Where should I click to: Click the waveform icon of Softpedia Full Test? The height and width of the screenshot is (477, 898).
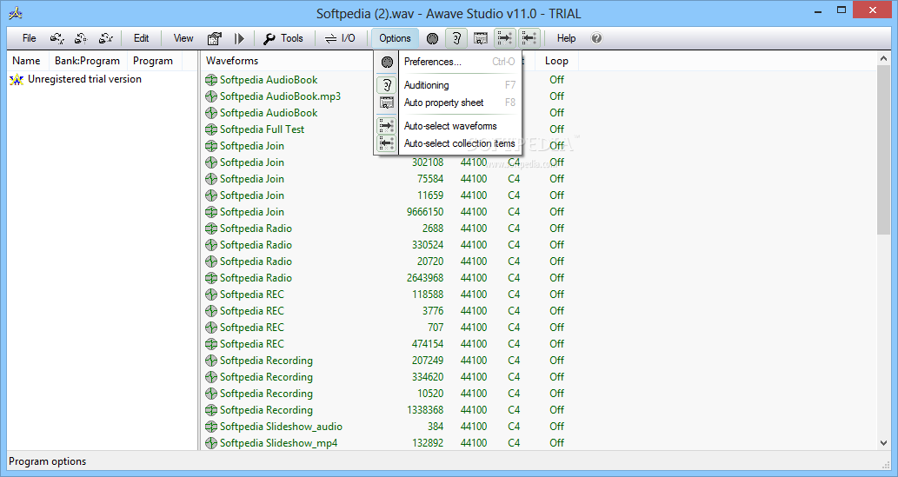click(210, 129)
